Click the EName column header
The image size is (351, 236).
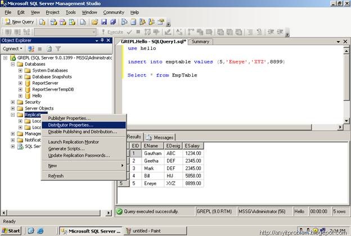tap(153, 146)
